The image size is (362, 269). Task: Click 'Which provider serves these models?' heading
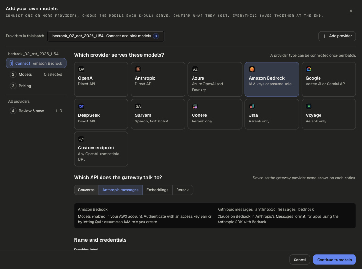pos(119,55)
